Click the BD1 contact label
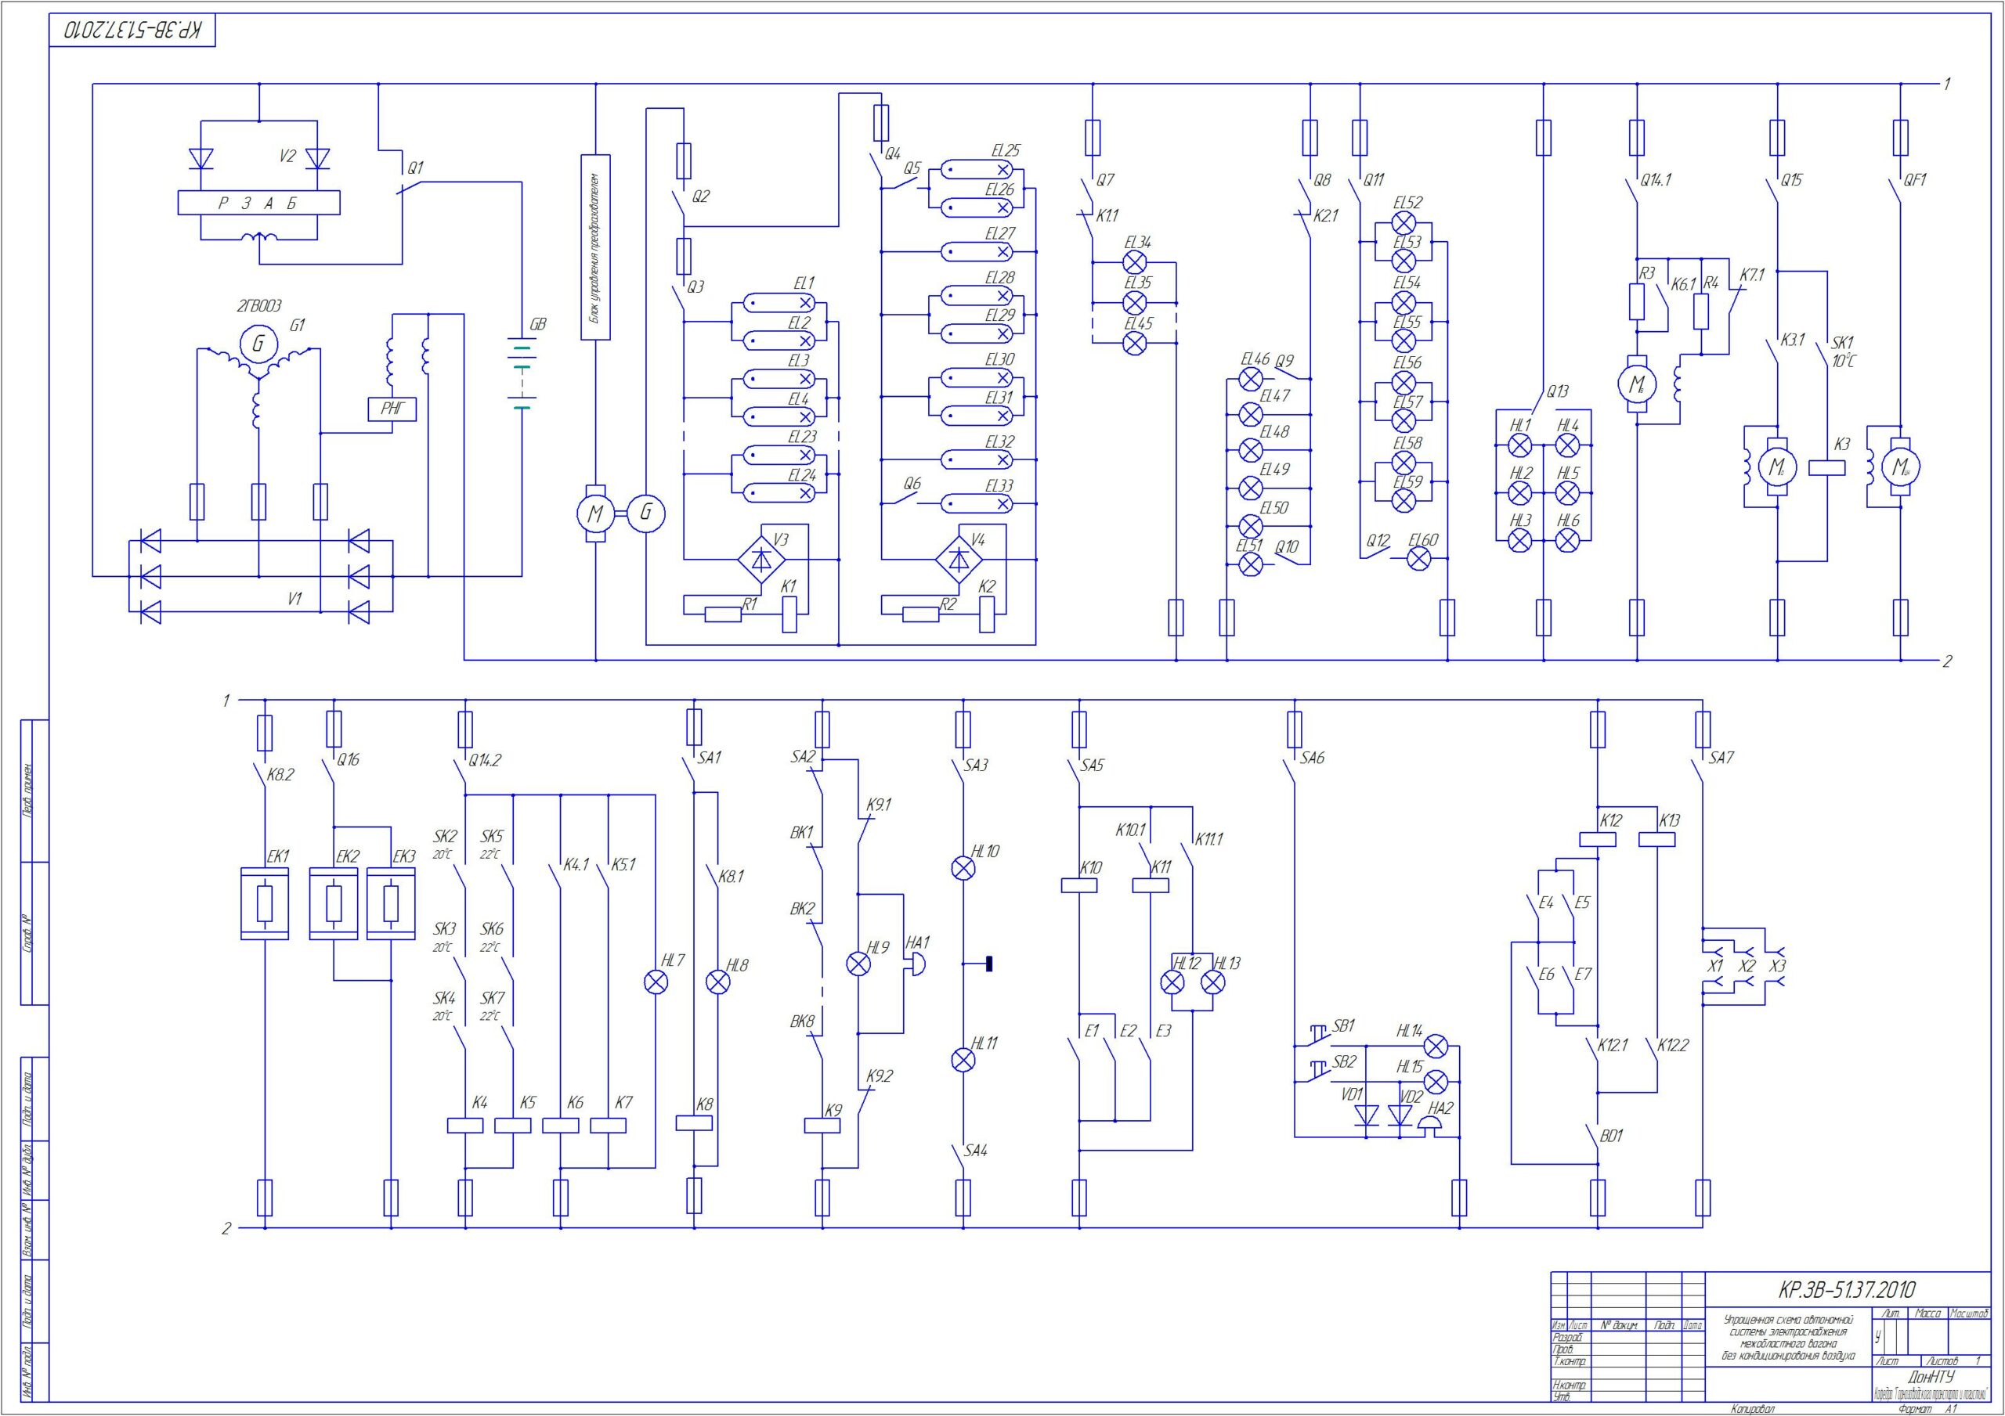The image size is (2005, 1416). 1611,1136
